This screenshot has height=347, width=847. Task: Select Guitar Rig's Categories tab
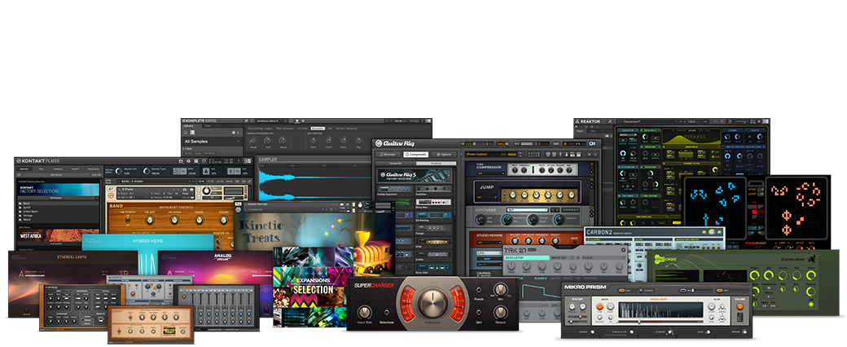(x=396, y=163)
